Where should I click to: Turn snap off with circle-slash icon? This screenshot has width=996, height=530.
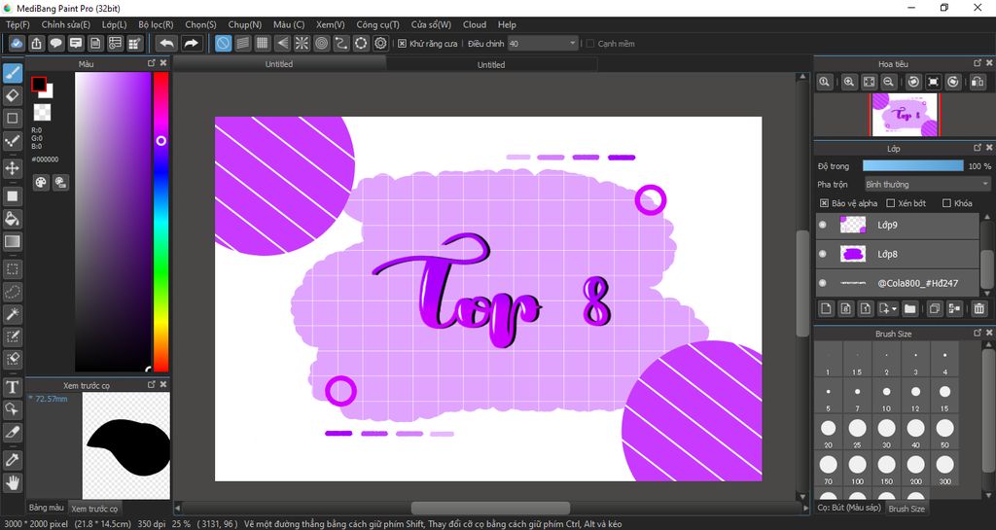[x=223, y=43]
